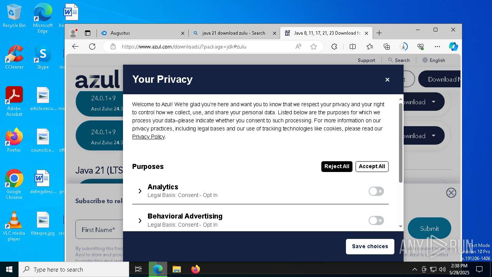
Task: Click the address bar URL
Action: pyautogui.click(x=184, y=47)
